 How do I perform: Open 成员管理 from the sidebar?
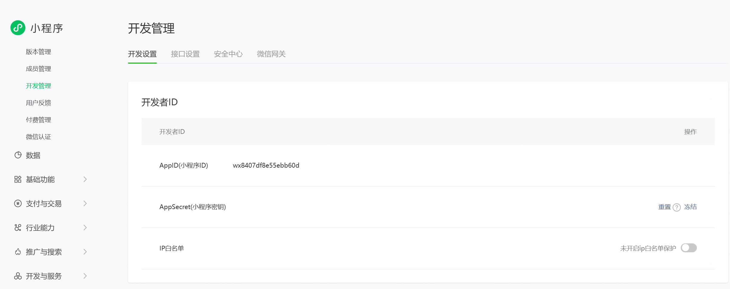point(38,69)
